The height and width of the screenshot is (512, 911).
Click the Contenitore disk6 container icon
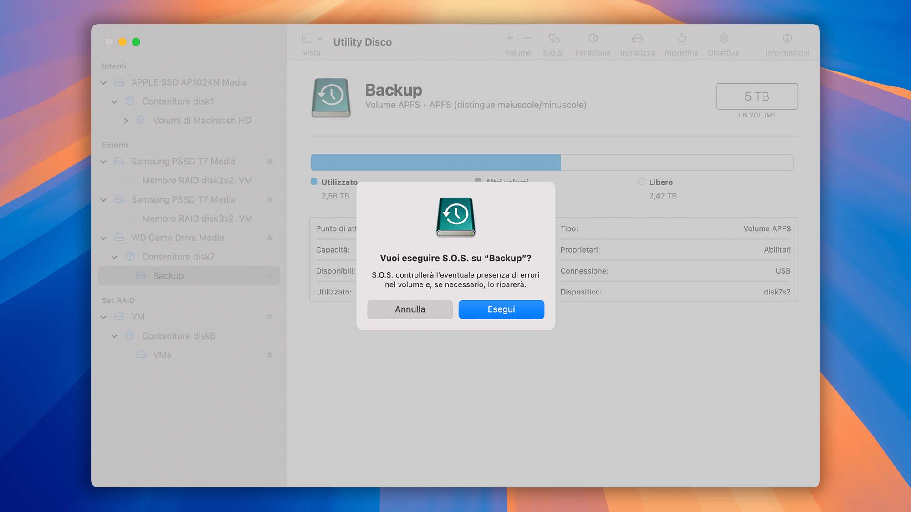click(x=130, y=335)
